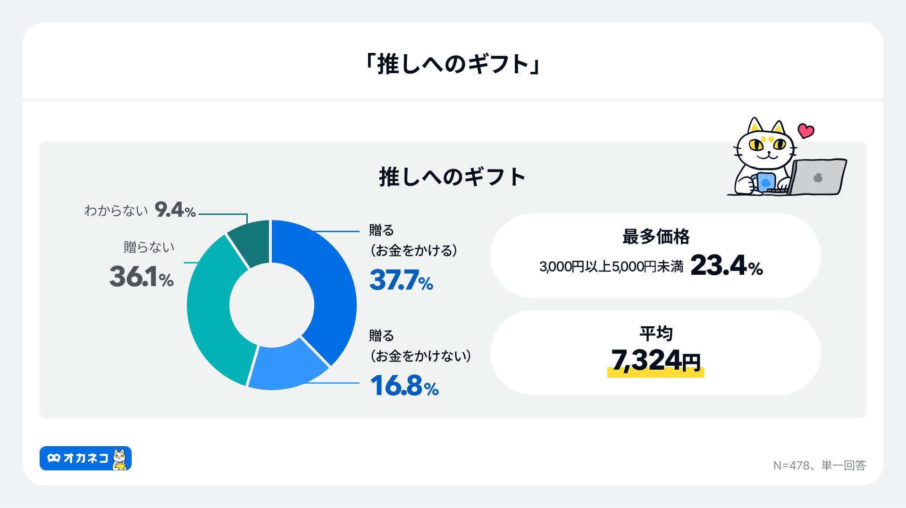Click the blue mug held by cat

(764, 182)
